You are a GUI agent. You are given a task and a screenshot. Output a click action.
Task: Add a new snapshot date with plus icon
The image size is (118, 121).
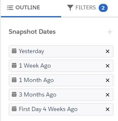[110, 32]
